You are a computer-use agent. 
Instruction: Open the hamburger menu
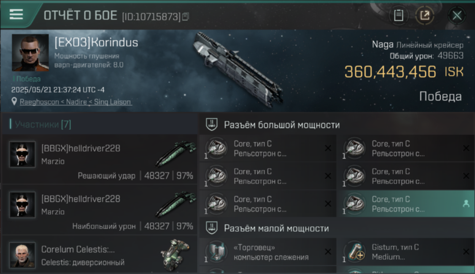coord(16,14)
